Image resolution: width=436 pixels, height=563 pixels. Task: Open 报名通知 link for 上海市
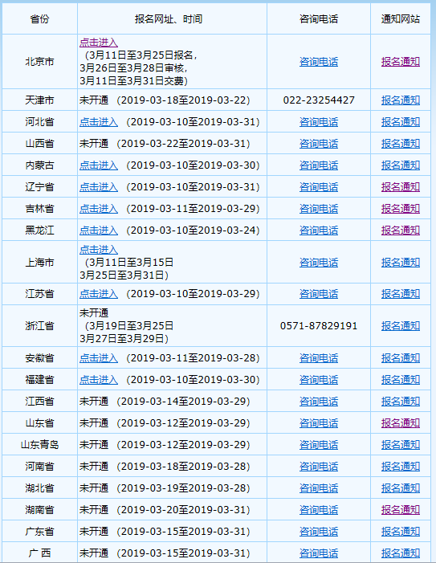[401, 263]
